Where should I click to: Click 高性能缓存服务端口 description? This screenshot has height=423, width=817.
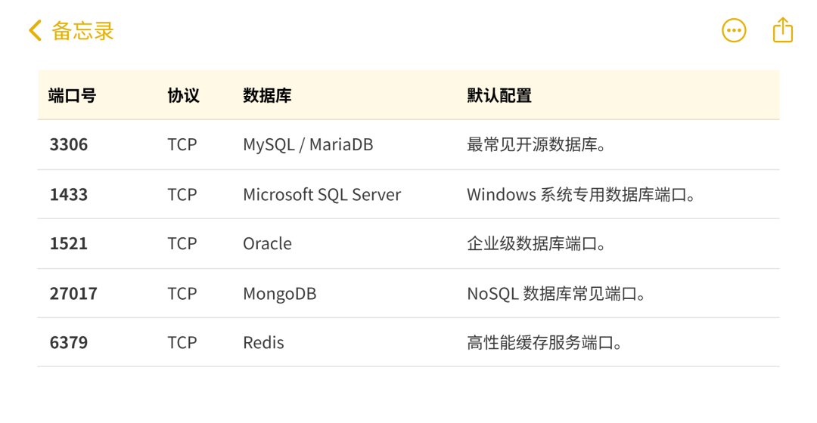click(x=545, y=343)
